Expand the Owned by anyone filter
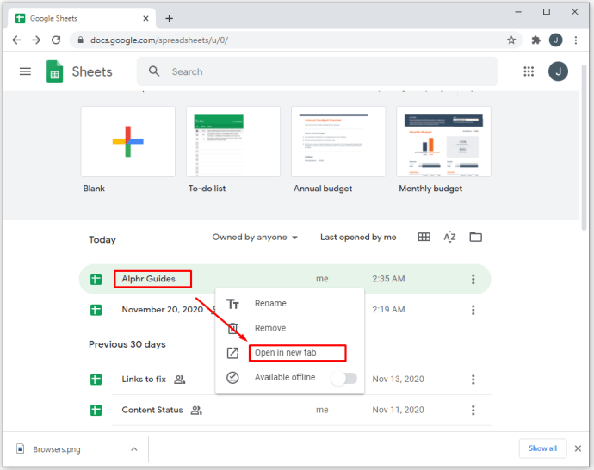Screen dimensions: 594x470 click(x=255, y=238)
